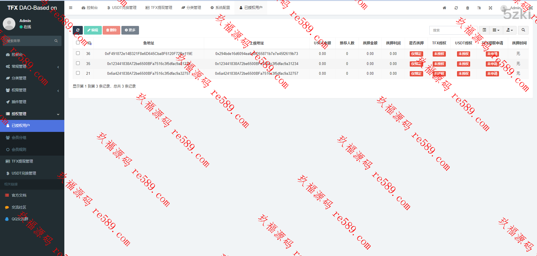Toggle fullscreen with the expand icon
Image resolution: width=537 pixels, height=256 pixels.
click(490, 8)
